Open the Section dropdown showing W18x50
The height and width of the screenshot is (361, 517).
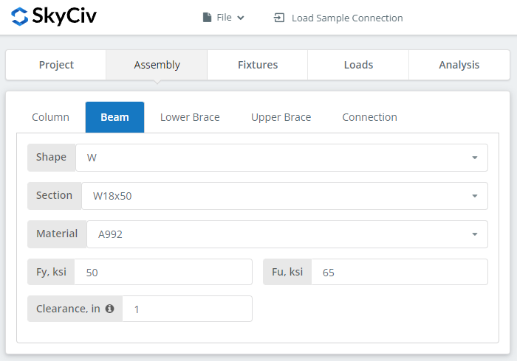(284, 196)
